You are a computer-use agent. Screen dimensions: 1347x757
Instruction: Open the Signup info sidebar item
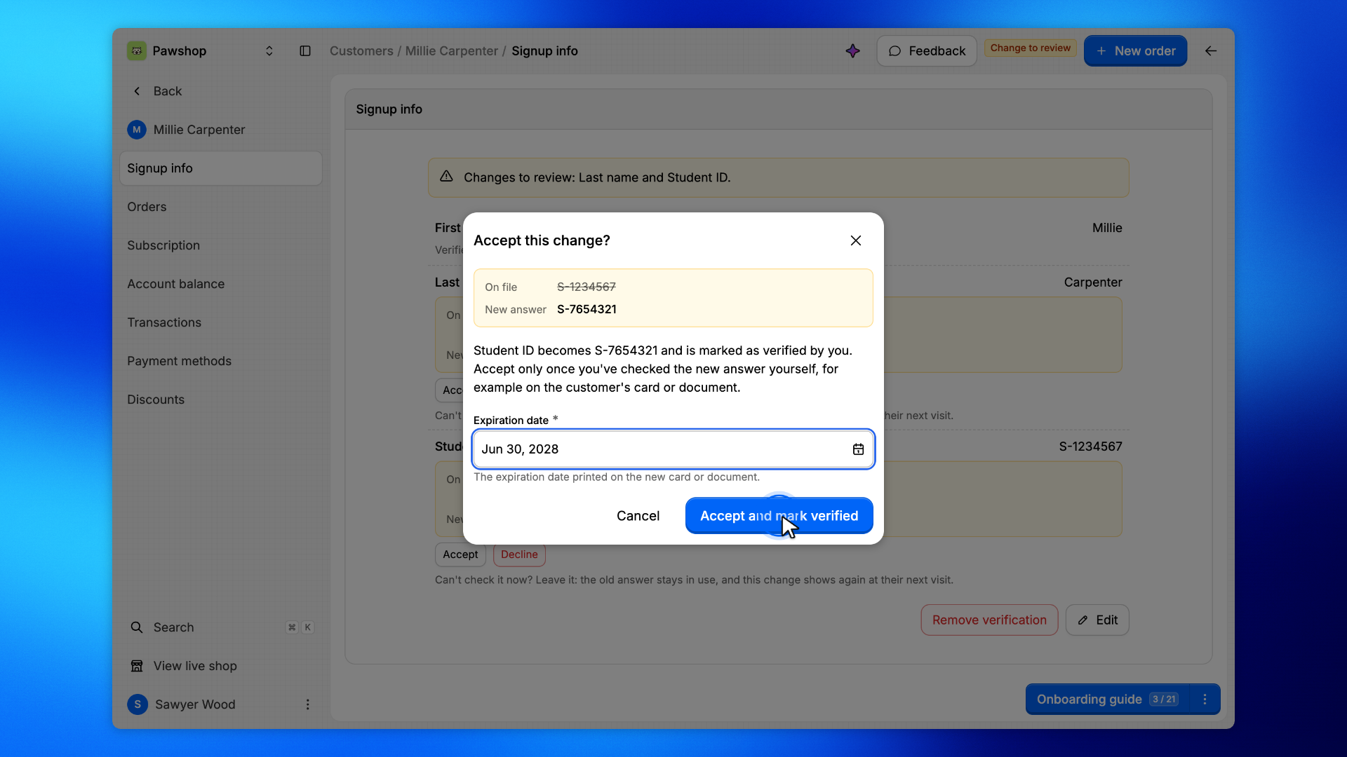[220, 168]
